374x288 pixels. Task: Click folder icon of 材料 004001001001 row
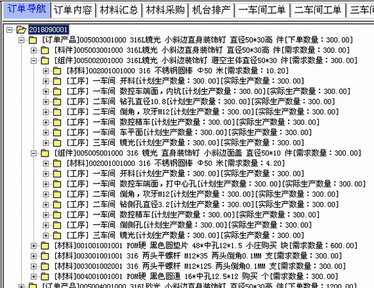pos(45,277)
